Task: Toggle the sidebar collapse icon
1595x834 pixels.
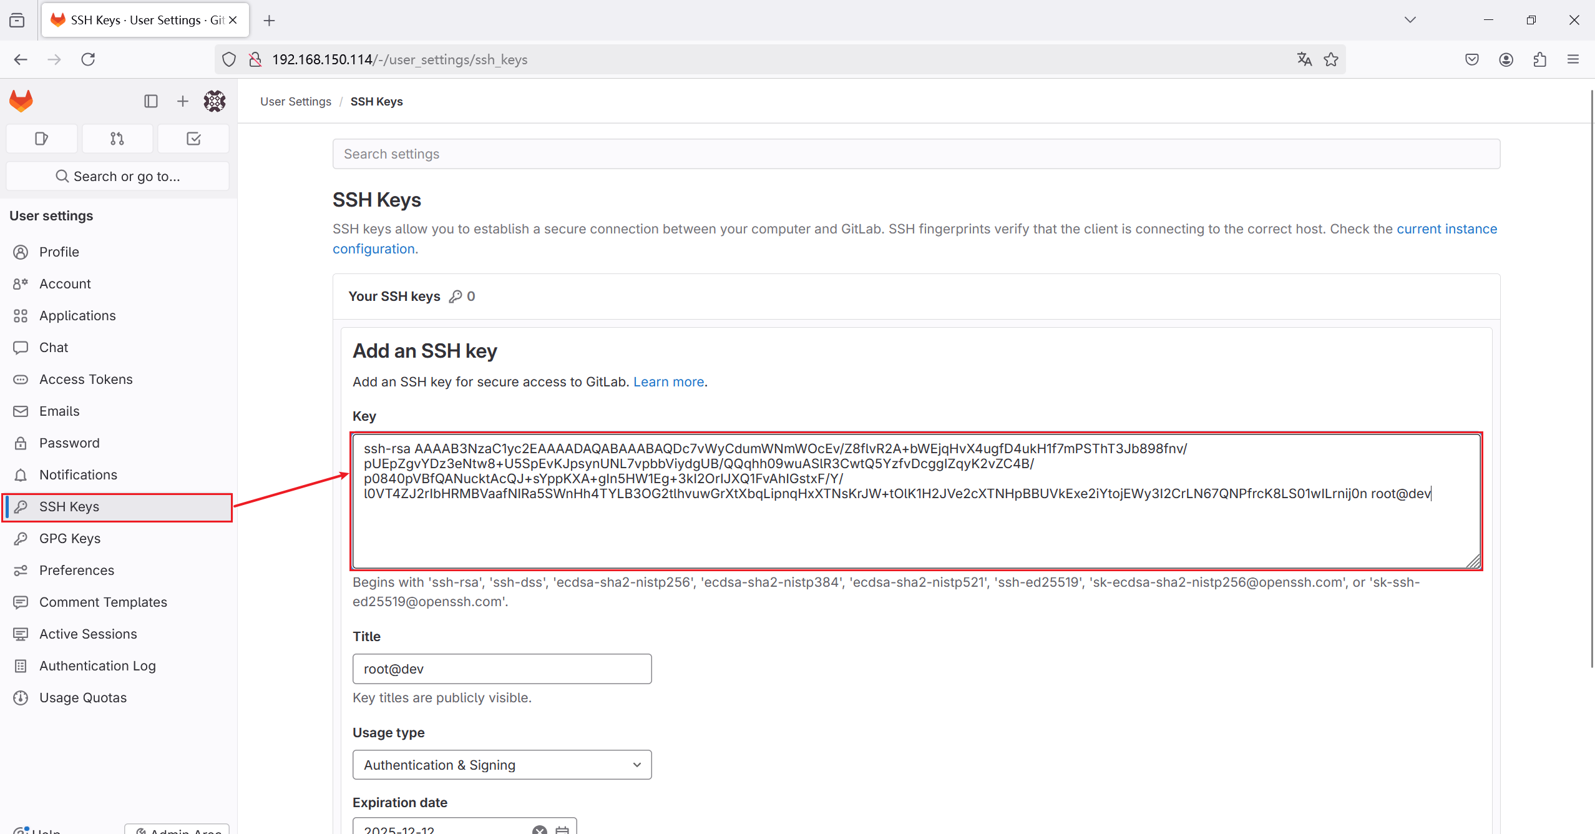Action: (150, 101)
